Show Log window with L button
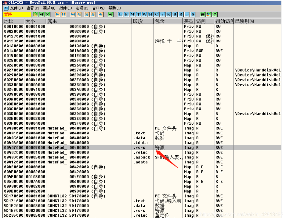This screenshot has width=286, height=220. click(120, 14)
